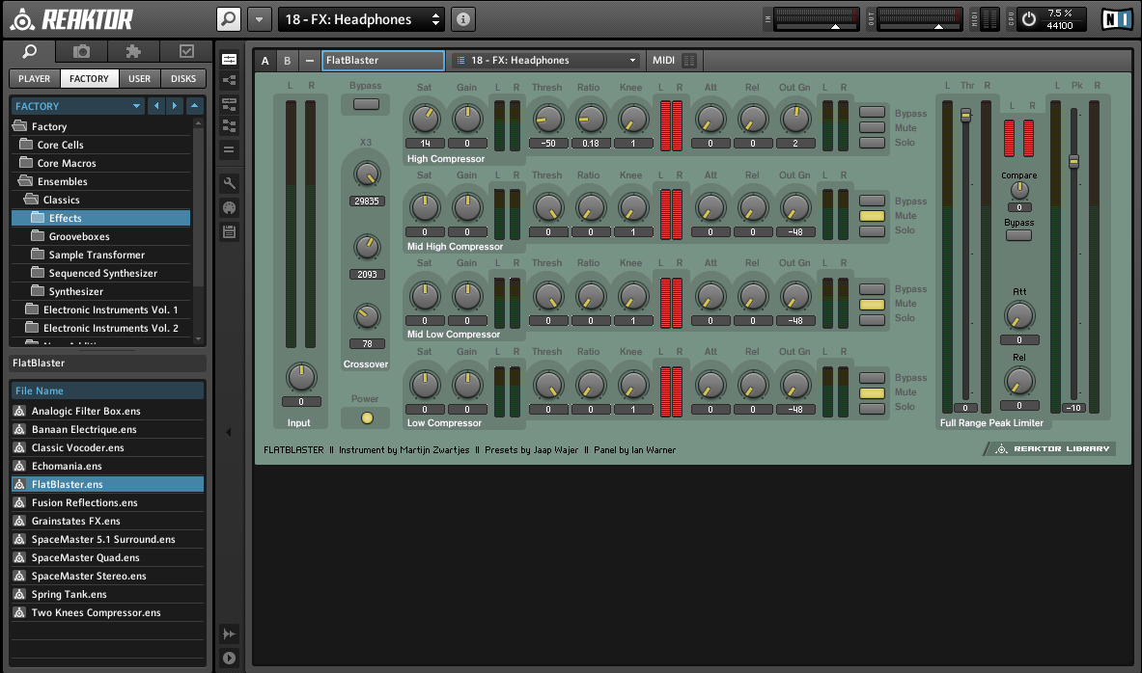
Task: Mute the High Compressor band
Action: [872, 127]
